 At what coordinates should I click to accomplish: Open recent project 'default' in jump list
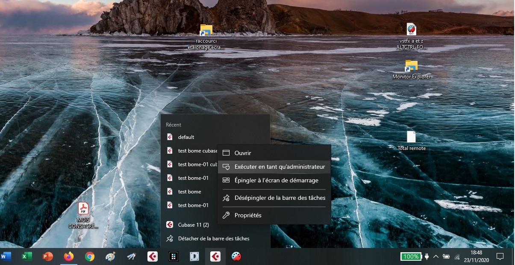coord(215,137)
